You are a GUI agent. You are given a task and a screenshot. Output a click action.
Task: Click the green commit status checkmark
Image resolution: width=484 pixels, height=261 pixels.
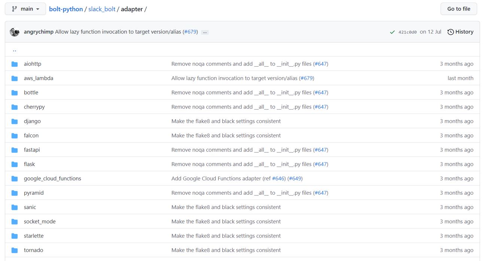coord(392,32)
